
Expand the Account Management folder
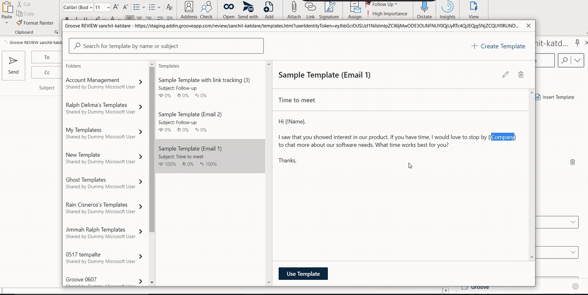[140, 82]
